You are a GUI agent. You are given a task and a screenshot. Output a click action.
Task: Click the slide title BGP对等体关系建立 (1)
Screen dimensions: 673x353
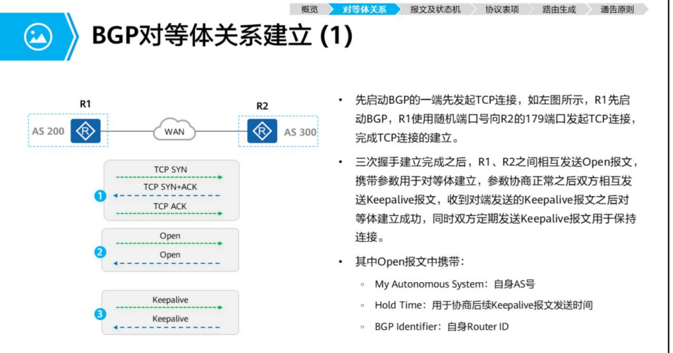click(222, 35)
